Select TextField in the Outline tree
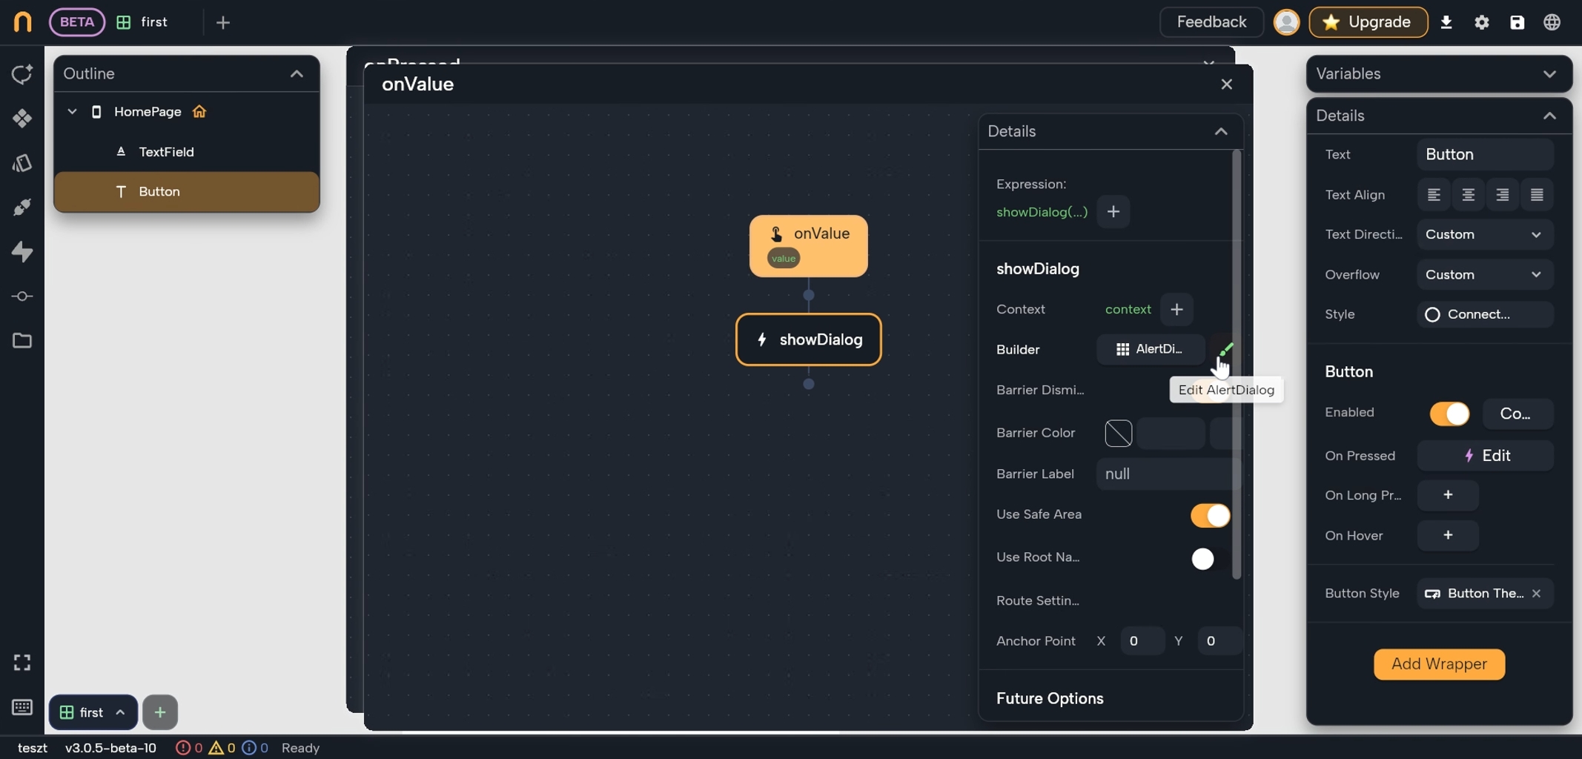The width and height of the screenshot is (1582, 759). click(166, 152)
